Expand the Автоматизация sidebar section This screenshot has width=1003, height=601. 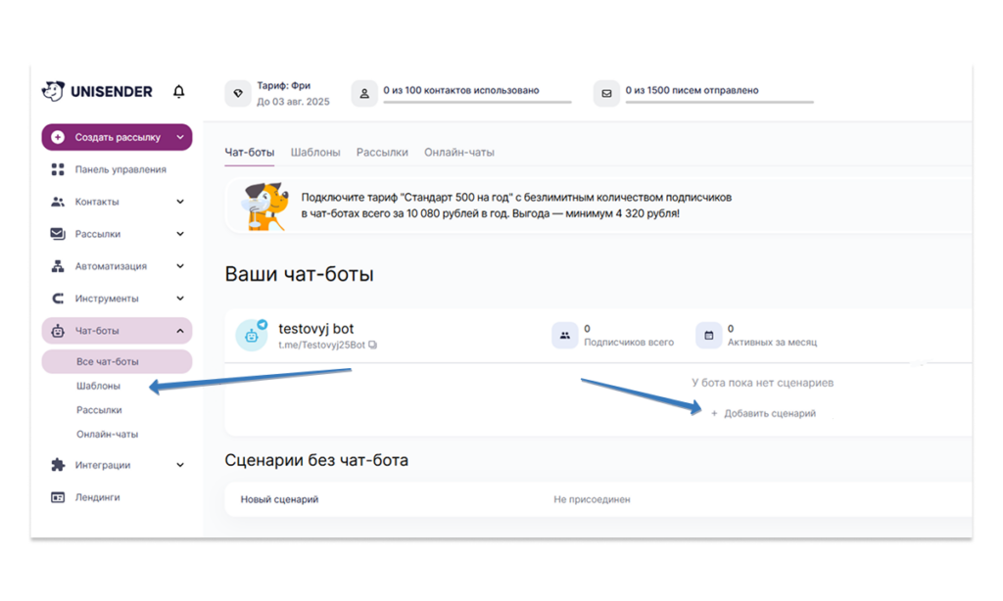pos(180,266)
